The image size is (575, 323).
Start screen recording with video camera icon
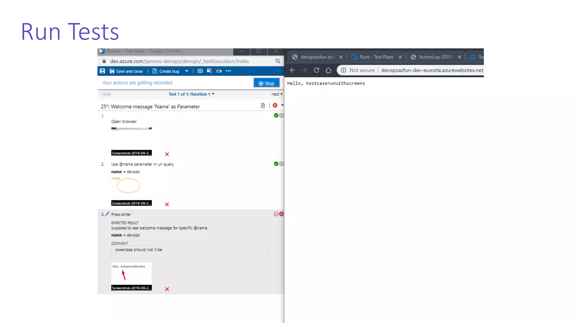click(219, 71)
